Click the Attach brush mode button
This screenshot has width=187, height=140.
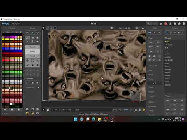(x=32, y=47)
